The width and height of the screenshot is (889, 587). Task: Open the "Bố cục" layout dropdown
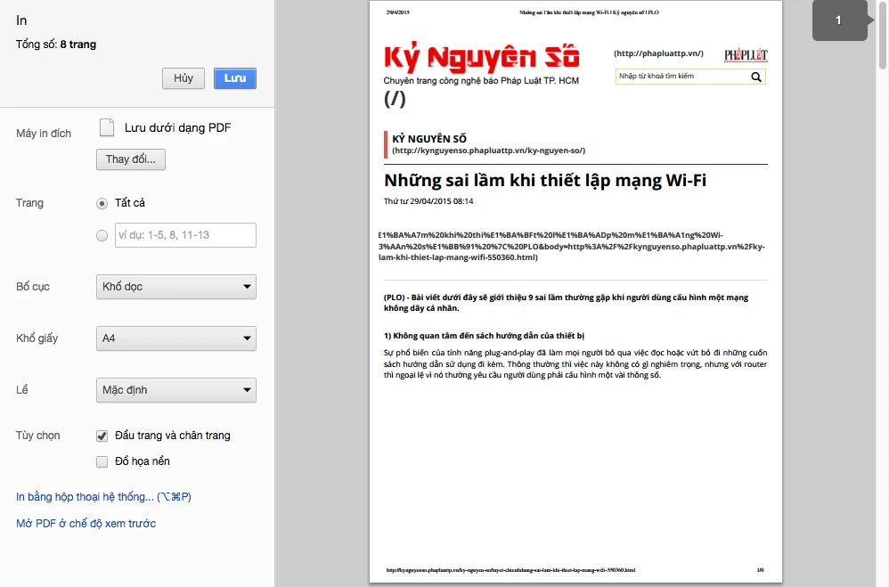(175, 287)
